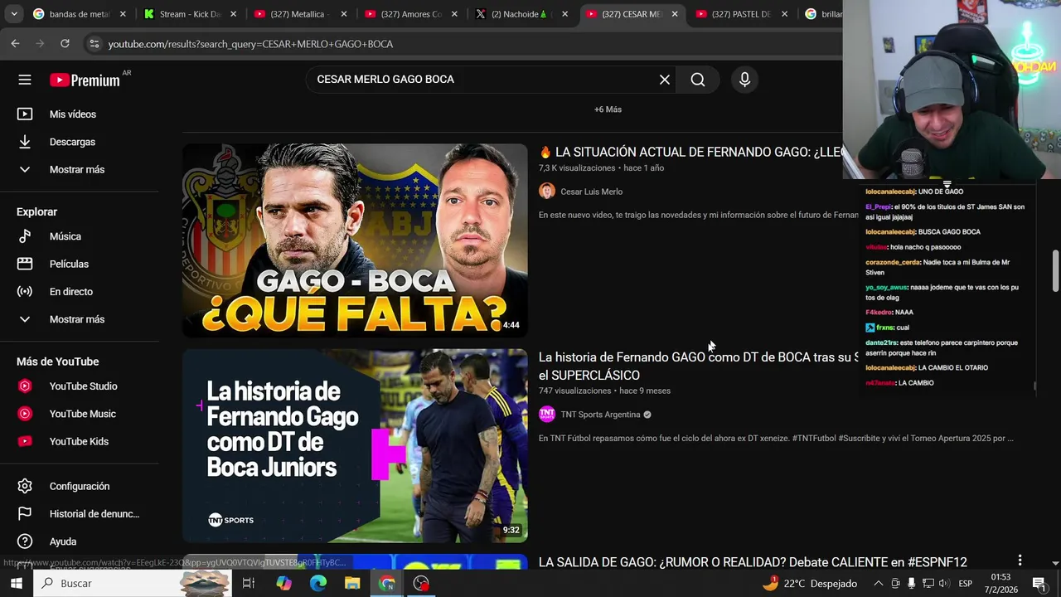Close the bandas de metal tab
1061x597 pixels.
pos(123,14)
